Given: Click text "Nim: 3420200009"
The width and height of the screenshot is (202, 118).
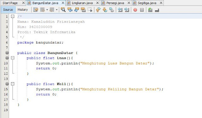Looking at the screenshot, I should click(35, 27).
